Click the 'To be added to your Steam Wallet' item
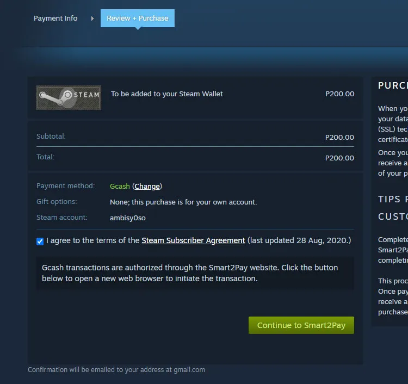 (167, 94)
